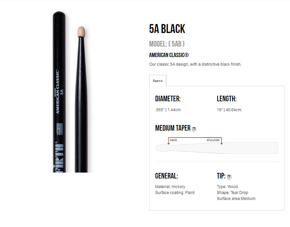290x227 pixels.
Task: Click the shoulder marker on taper diagram
Action: (x=213, y=140)
